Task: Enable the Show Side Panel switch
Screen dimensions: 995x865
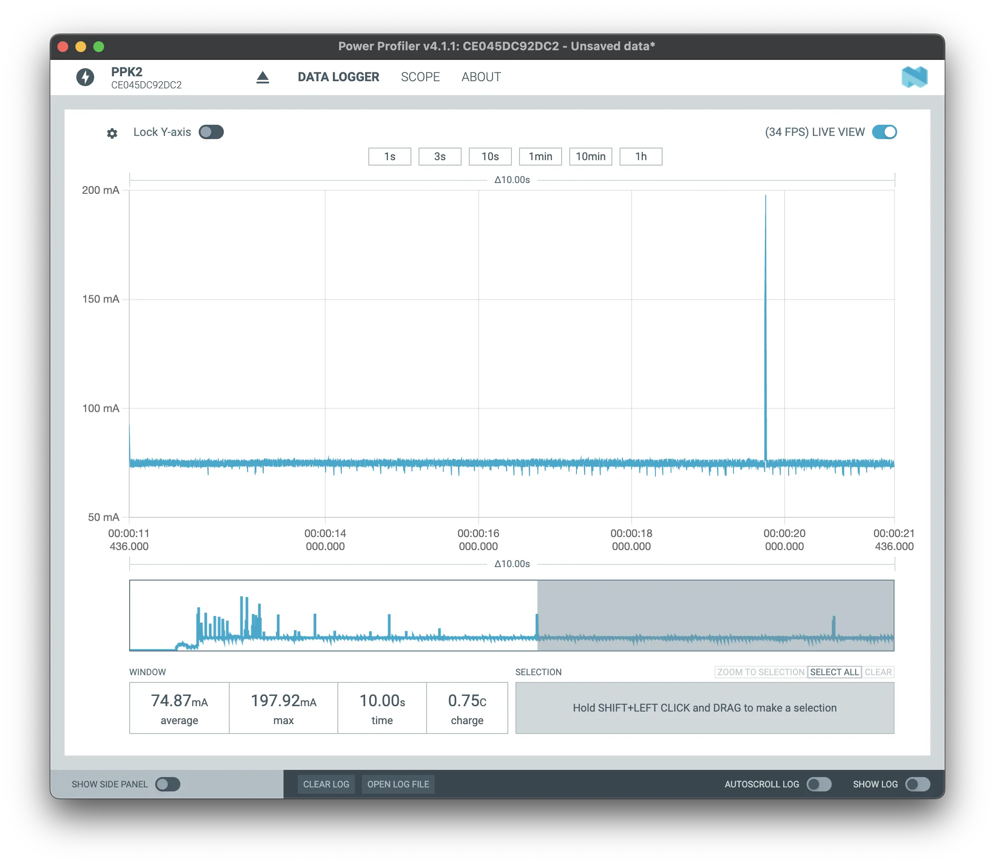Action: pyautogui.click(x=167, y=784)
